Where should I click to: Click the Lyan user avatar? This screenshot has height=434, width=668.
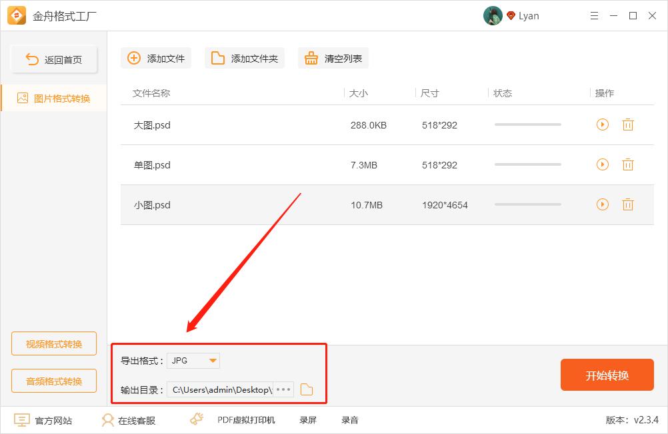pos(493,15)
